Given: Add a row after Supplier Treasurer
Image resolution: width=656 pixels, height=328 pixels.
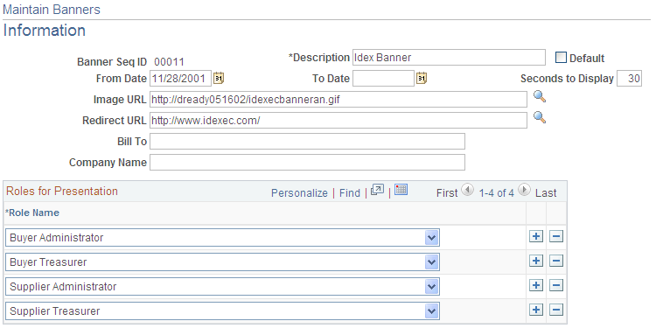Looking at the screenshot, I should tap(536, 311).
